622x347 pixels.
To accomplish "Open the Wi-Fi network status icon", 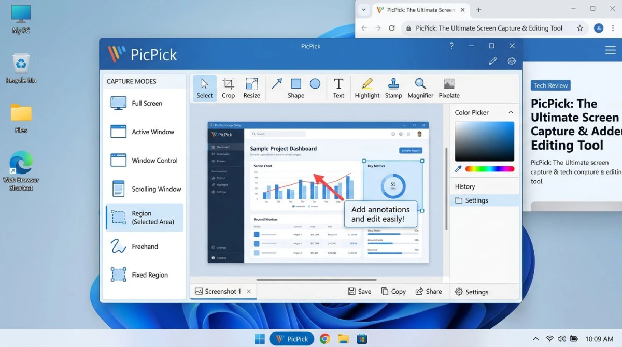I will tap(549, 339).
